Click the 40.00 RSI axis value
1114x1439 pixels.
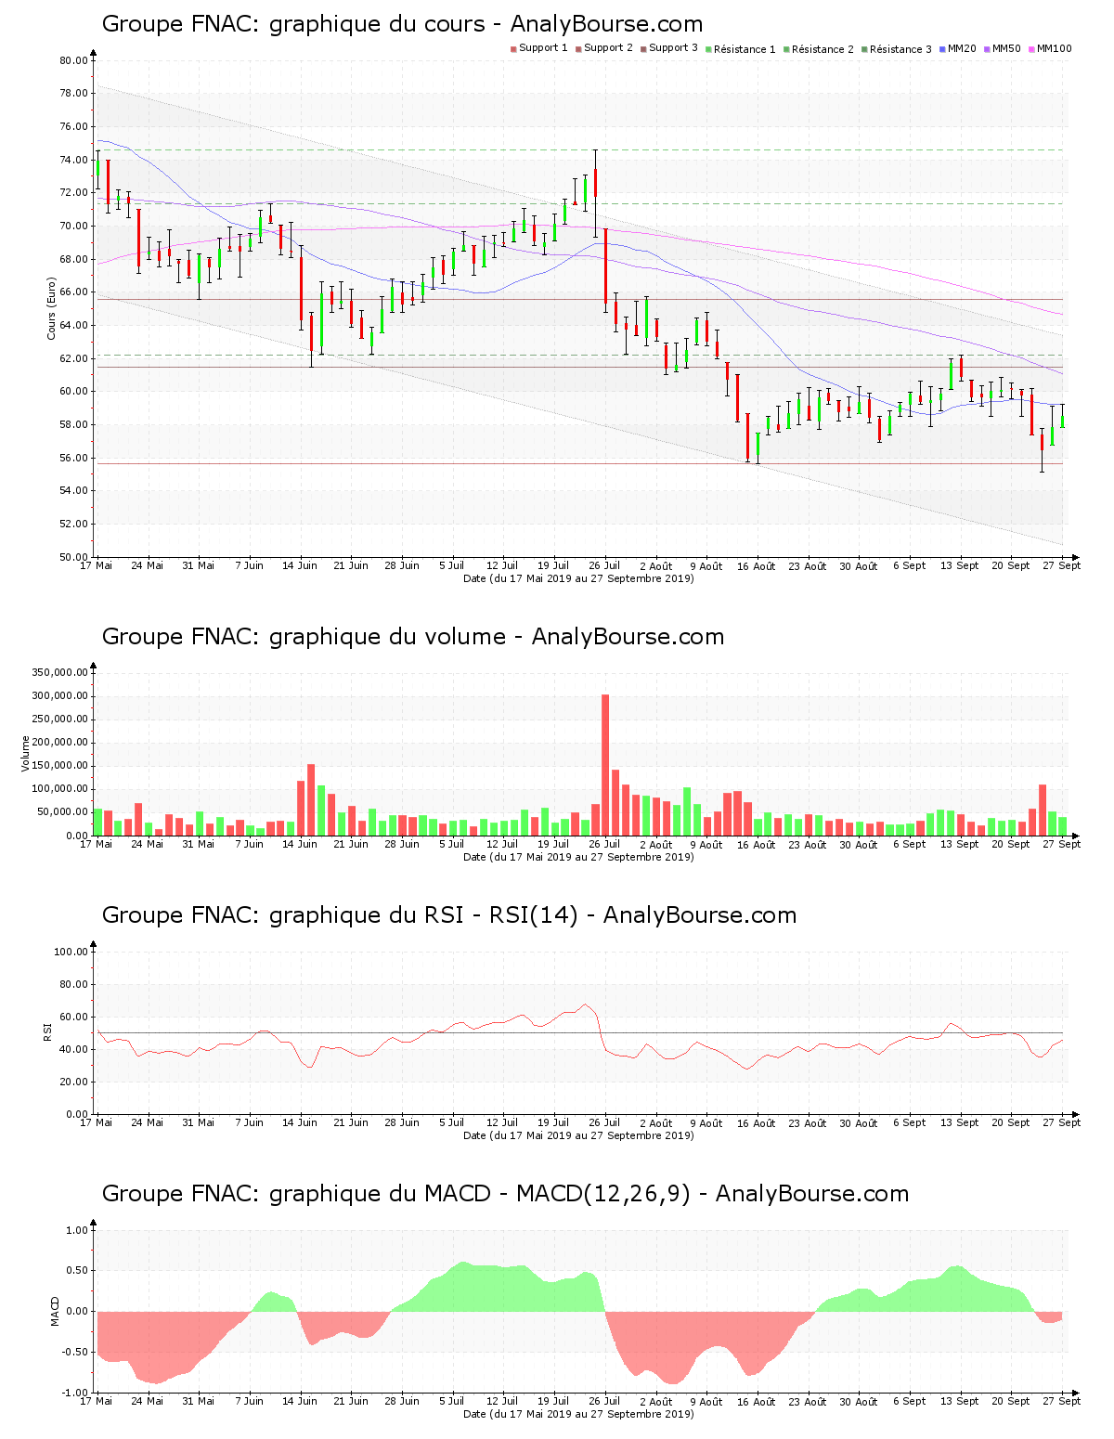[73, 1049]
